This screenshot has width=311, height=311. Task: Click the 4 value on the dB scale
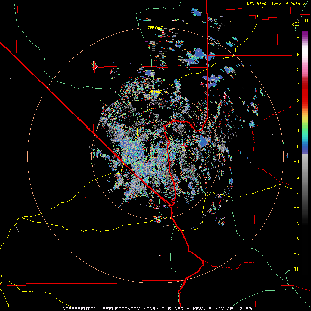tap(298, 85)
